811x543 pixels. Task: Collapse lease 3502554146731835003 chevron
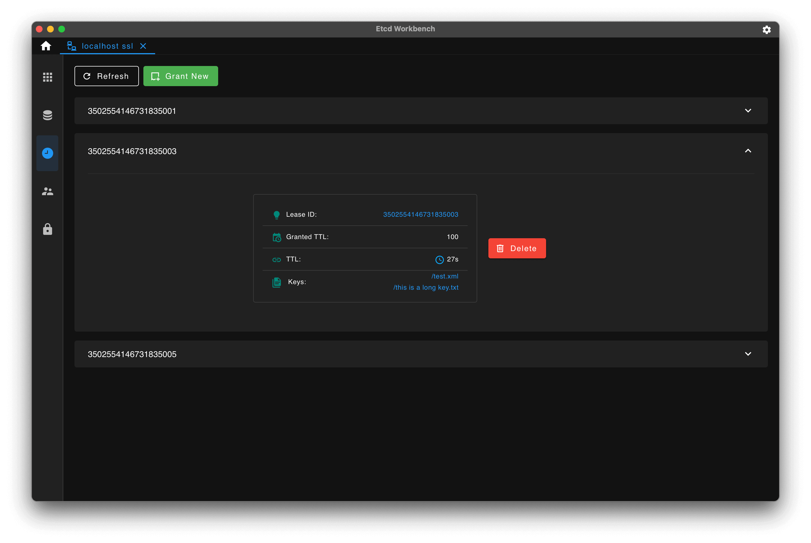pos(748,151)
